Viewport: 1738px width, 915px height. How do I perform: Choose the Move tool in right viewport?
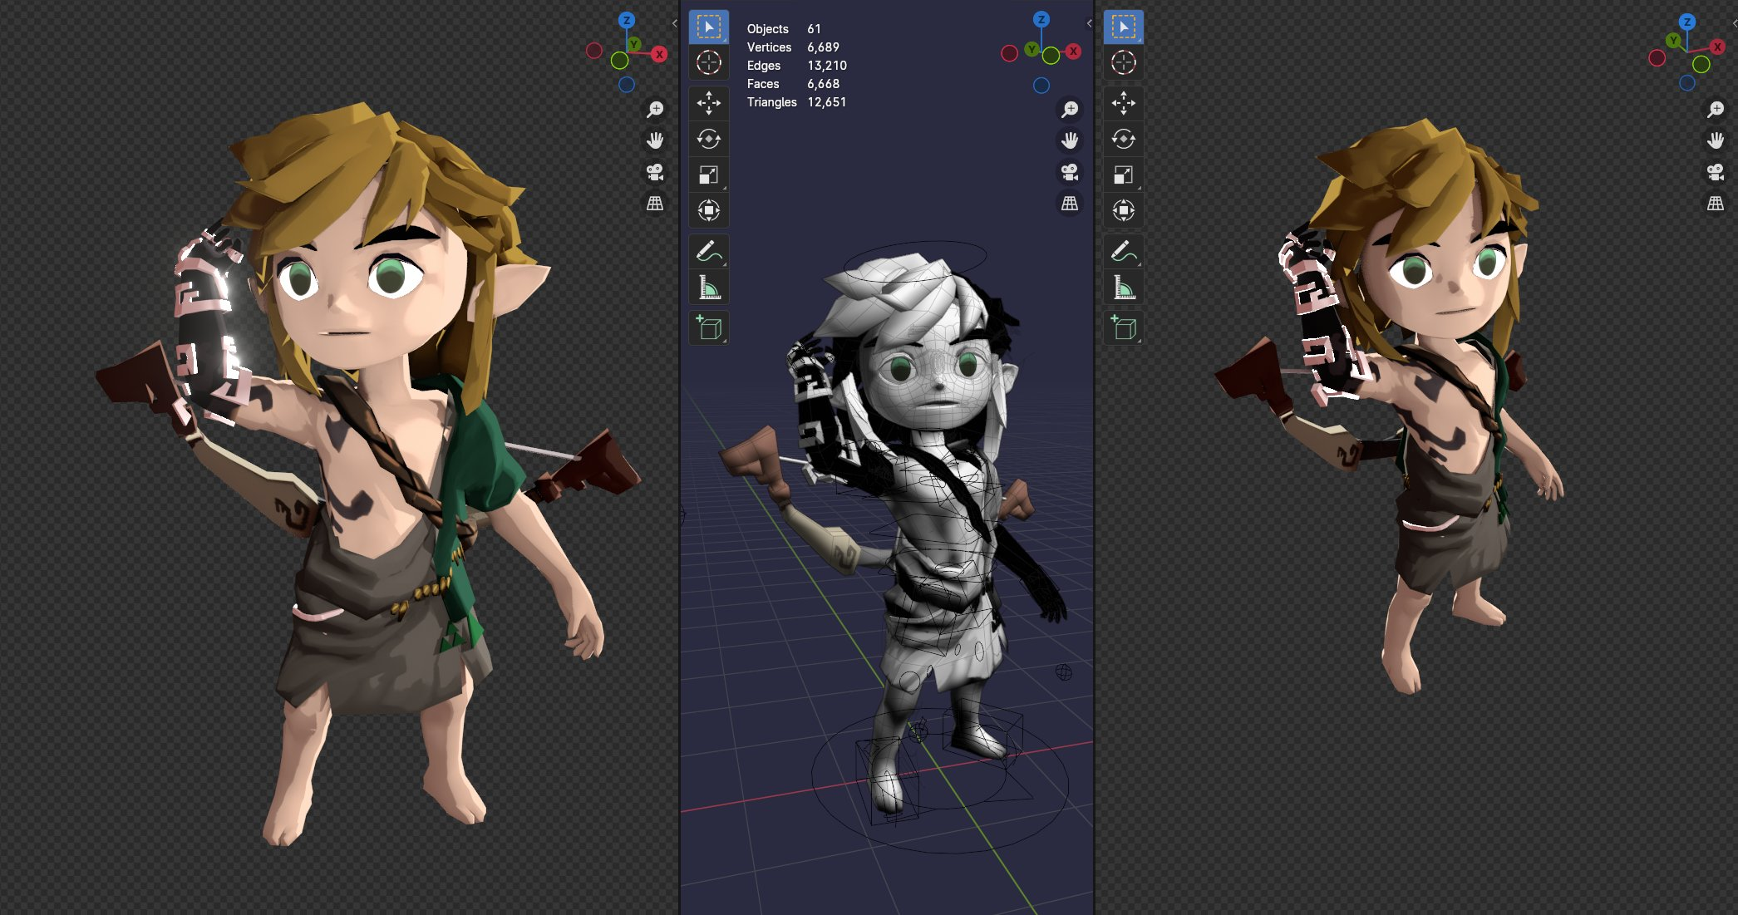click(1123, 103)
